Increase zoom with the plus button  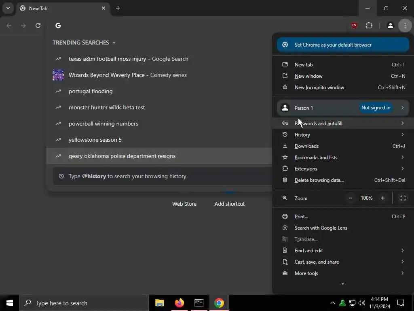coord(382,198)
